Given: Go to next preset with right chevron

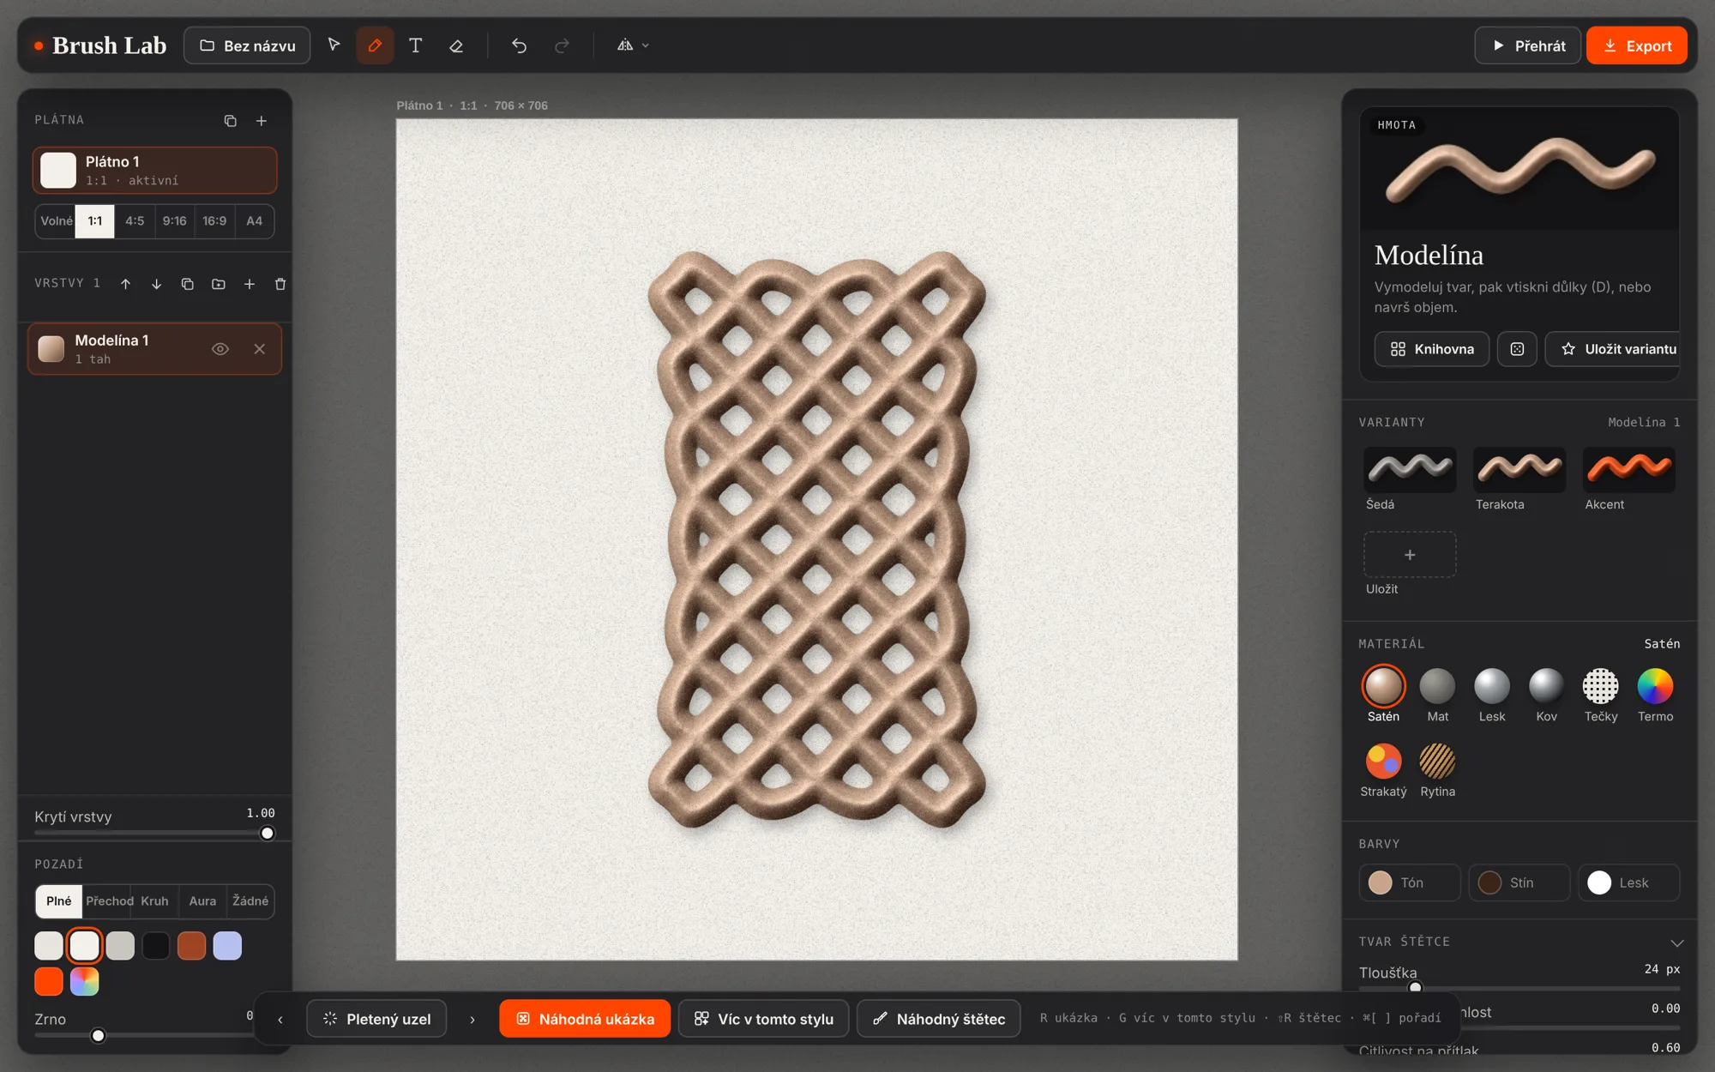Looking at the screenshot, I should pyautogui.click(x=472, y=1019).
